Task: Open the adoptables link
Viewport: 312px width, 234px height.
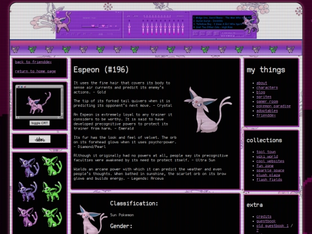Action: click(267, 110)
